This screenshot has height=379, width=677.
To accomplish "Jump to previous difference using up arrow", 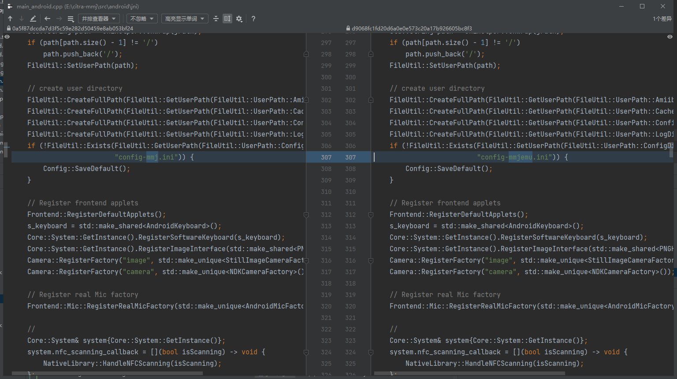I will click(10, 19).
